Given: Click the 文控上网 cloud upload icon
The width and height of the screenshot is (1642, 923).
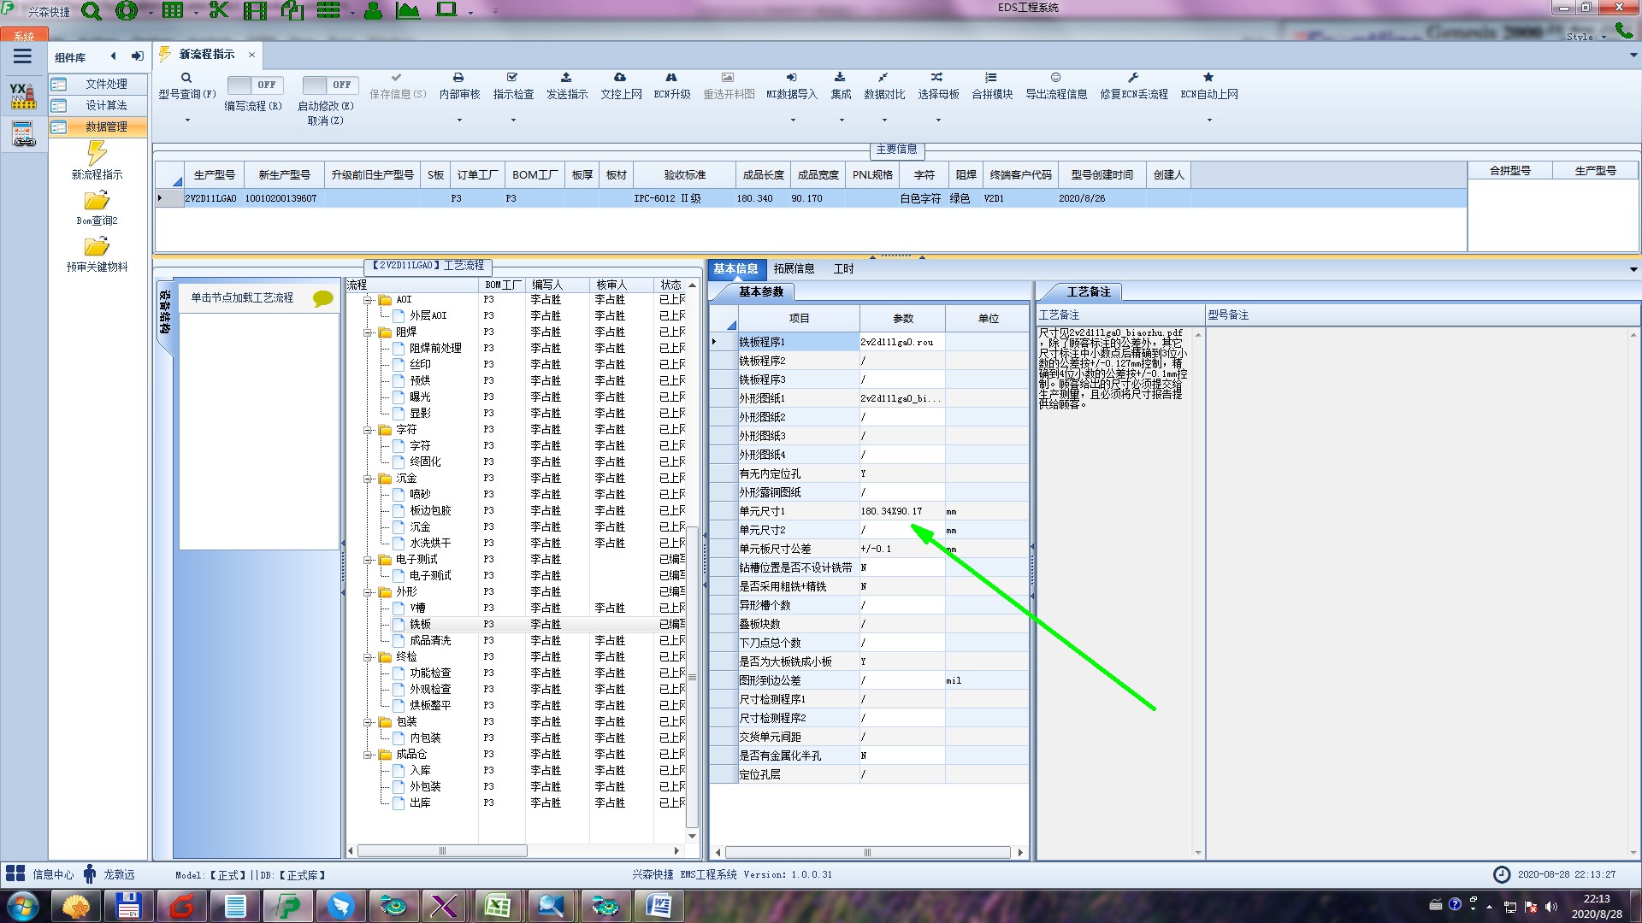Looking at the screenshot, I should point(620,78).
